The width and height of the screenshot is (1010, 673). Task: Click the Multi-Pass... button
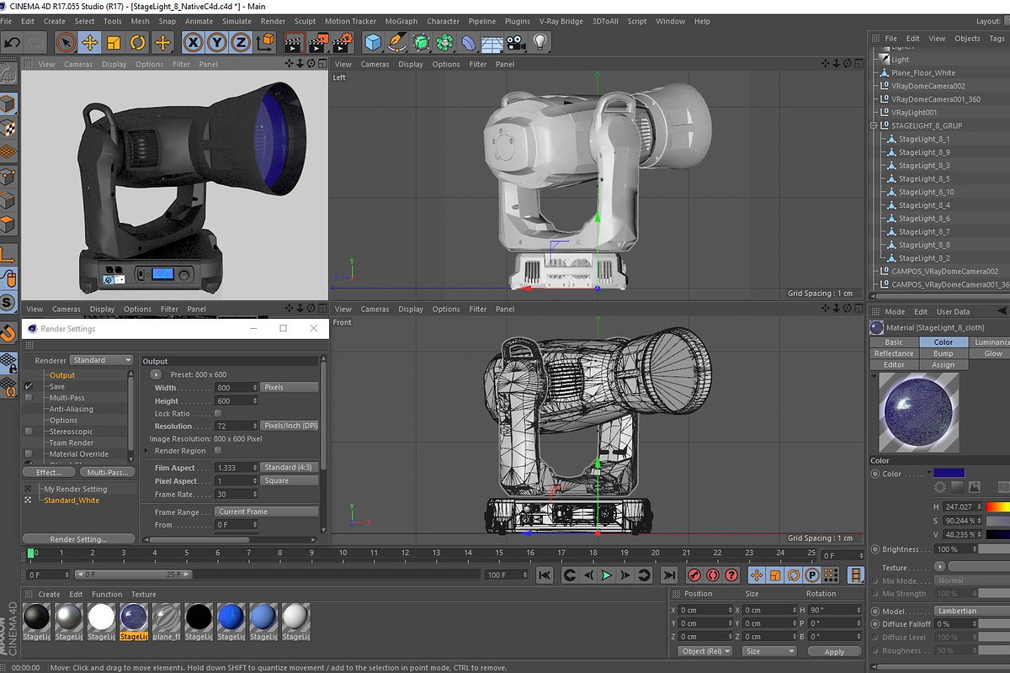point(107,472)
